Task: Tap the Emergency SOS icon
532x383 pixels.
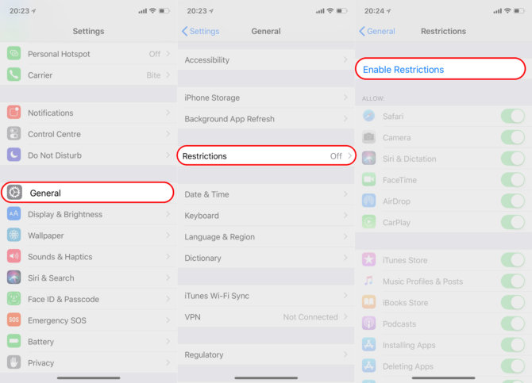Action: 14,320
